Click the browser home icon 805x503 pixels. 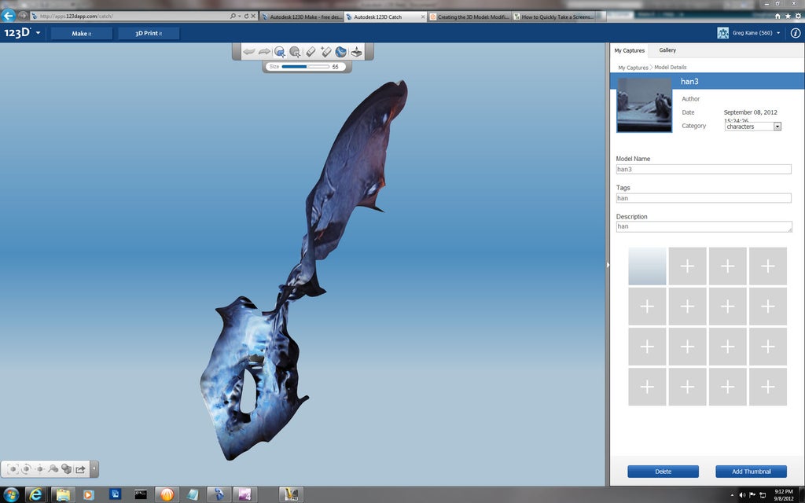point(777,17)
